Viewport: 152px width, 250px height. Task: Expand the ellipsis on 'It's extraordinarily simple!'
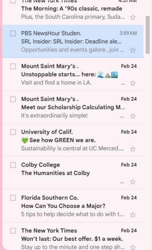(122, 117)
